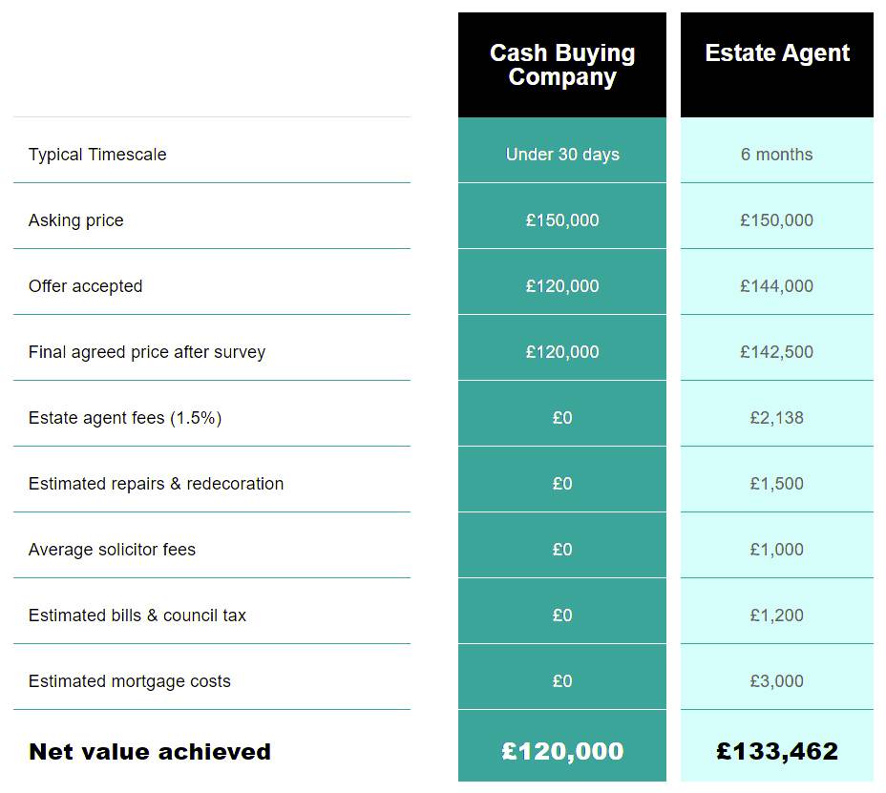
Task: Select the £3,000 estimated mortgage costs value
Action: point(777,681)
